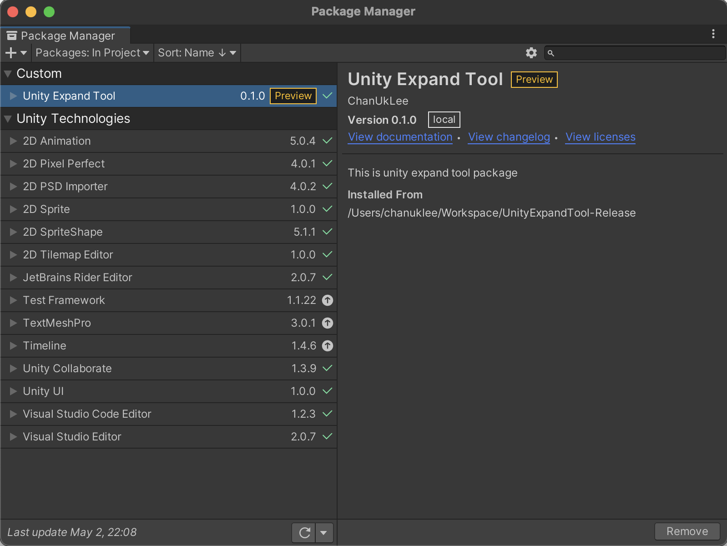This screenshot has width=727, height=546.
Task: Click installed checkmark for Unity Expand Tool
Action: [x=327, y=96]
